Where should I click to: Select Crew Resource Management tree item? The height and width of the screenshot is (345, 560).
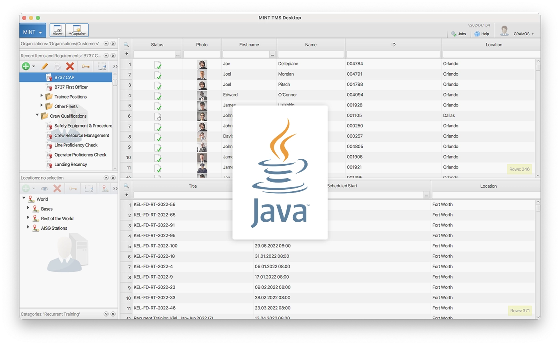pos(82,135)
